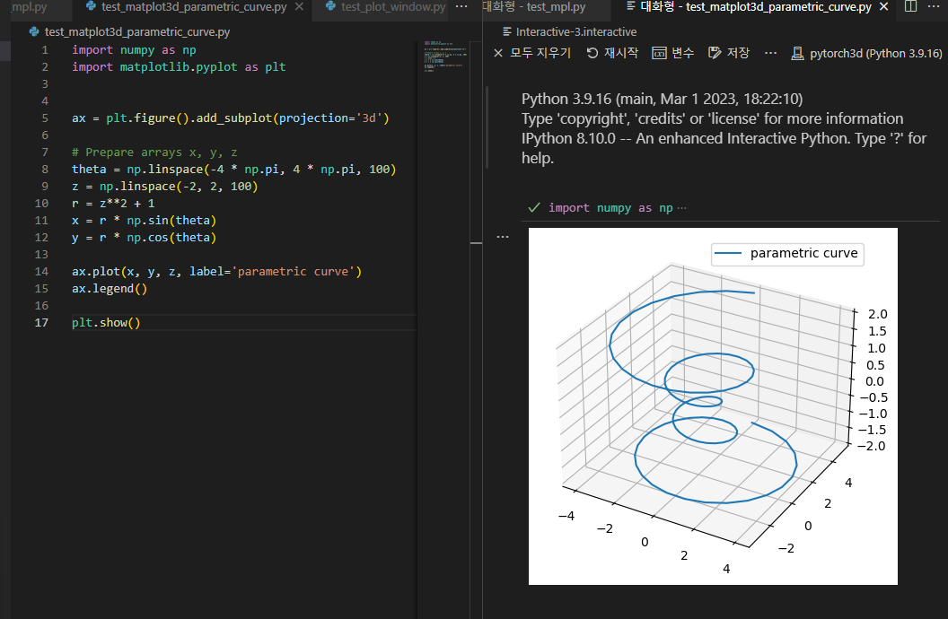Image resolution: width=948 pixels, height=619 pixels.
Task: Open interactive toolbar overflow ellipsis
Action: point(770,53)
